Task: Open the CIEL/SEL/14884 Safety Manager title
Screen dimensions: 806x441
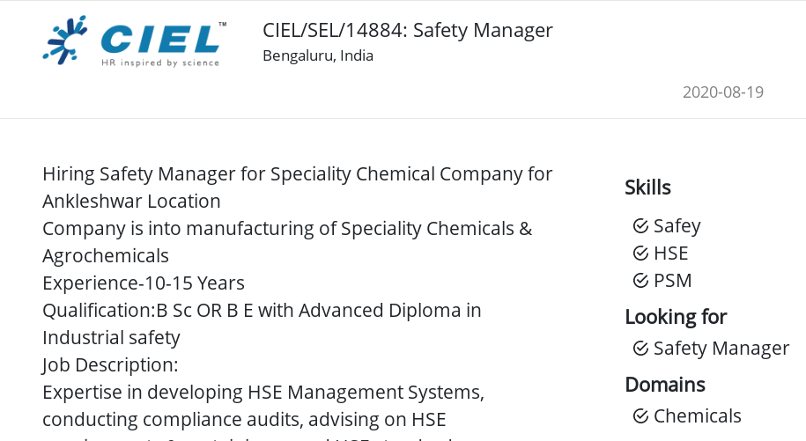Action: click(407, 30)
